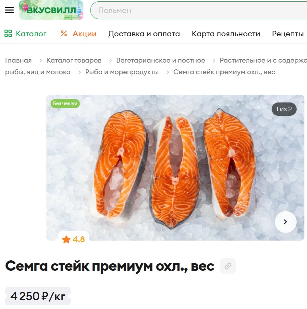Go to Карта лояльности
Screen dimensions: 307x309
point(226,34)
